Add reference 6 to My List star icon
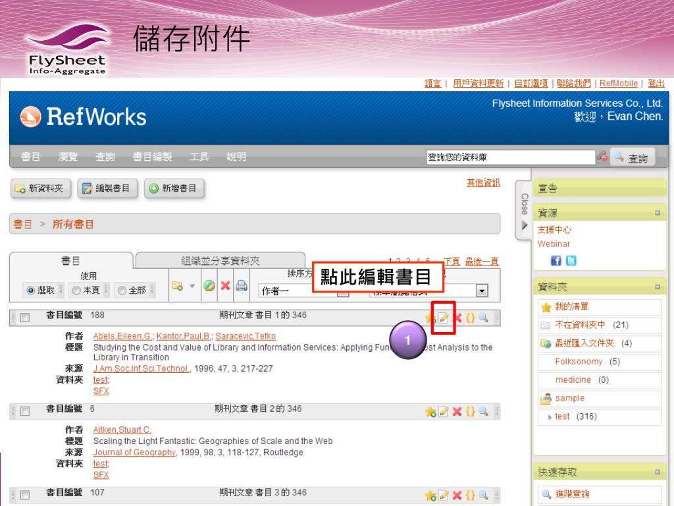 430,412
